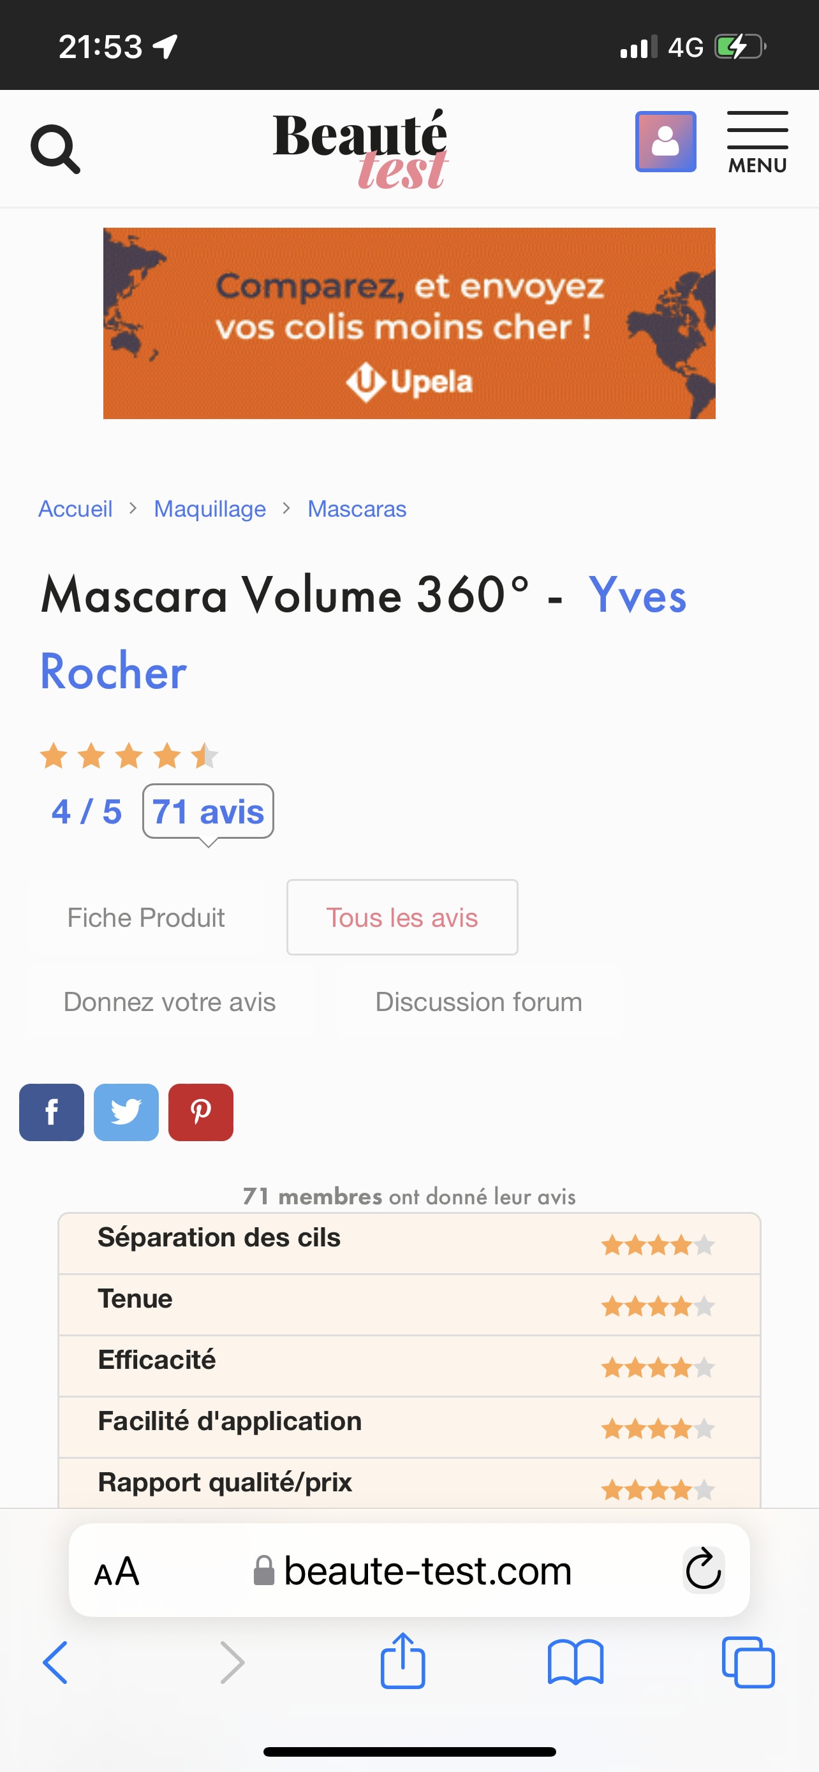819x1772 pixels.
Task: Share page on Facebook
Action: [x=52, y=1112]
